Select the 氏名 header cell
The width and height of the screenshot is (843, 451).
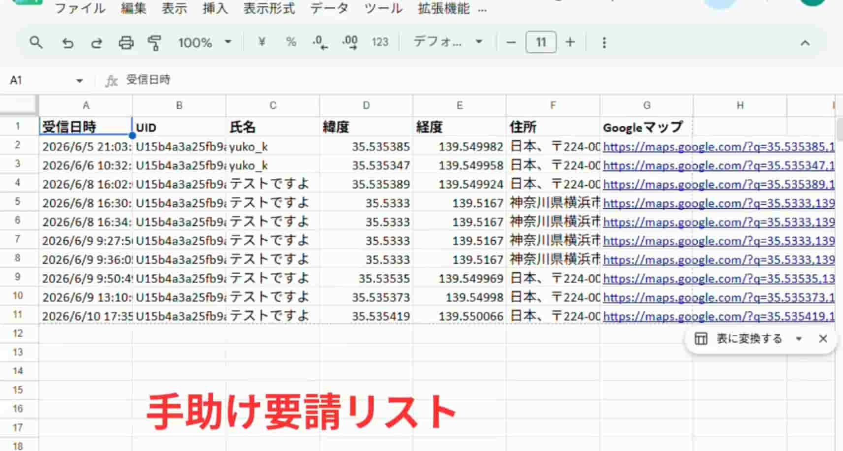[273, 127]
